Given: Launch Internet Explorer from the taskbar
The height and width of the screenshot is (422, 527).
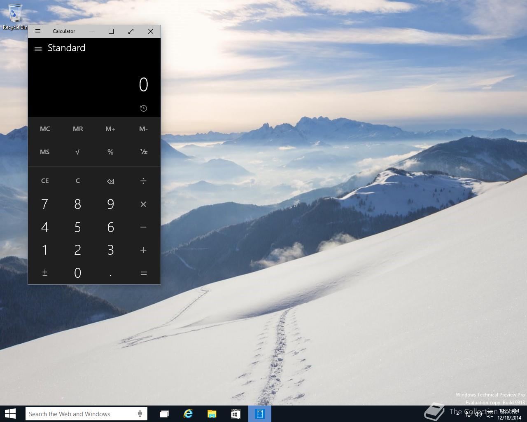Looking at the screenshot, I should 188,414.
